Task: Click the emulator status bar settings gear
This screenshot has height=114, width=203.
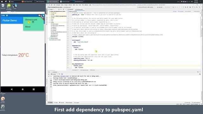Action: pos(7,16)
